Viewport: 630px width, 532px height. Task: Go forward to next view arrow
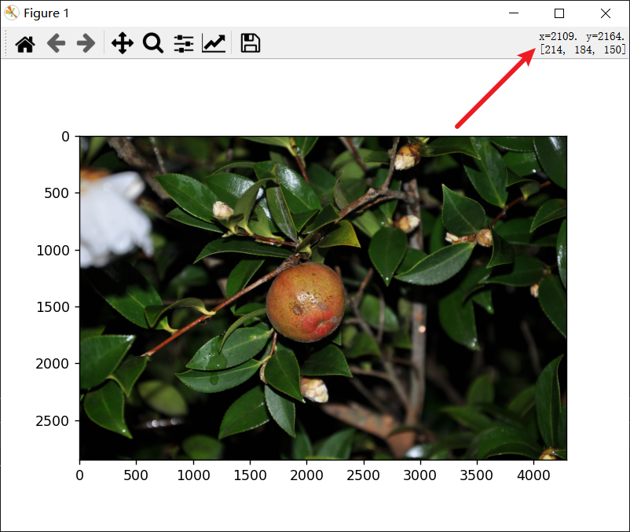pos(86,43)
